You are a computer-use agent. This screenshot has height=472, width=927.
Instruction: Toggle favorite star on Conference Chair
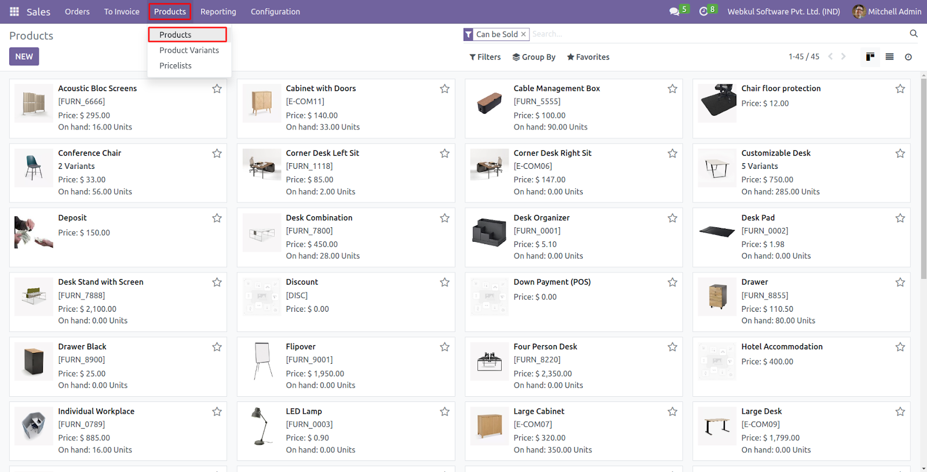217,153
